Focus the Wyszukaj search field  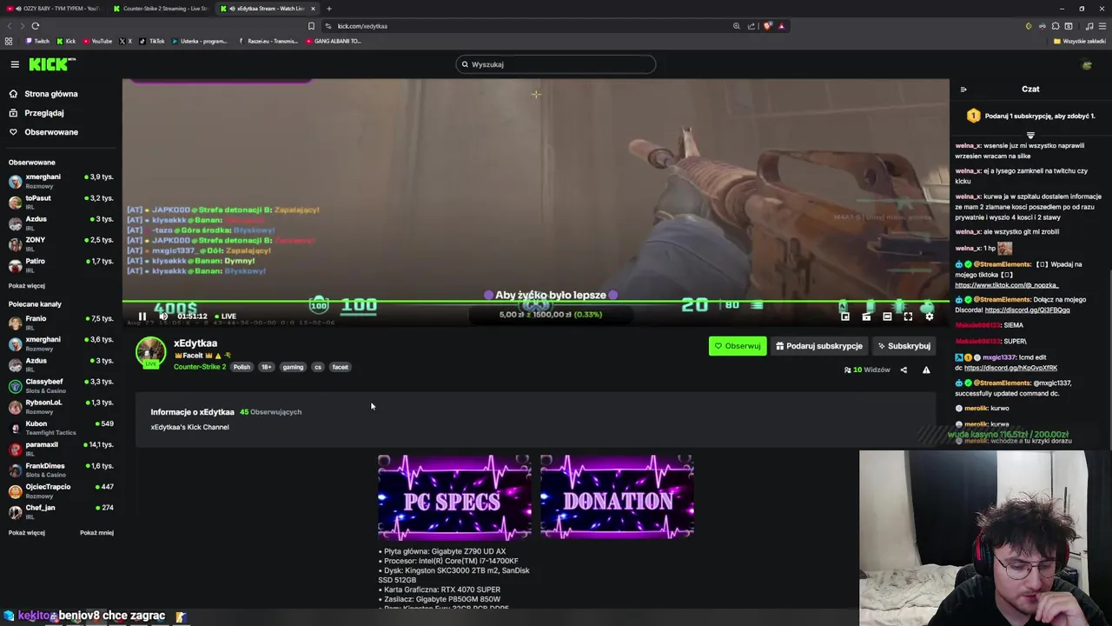(556, 64)
